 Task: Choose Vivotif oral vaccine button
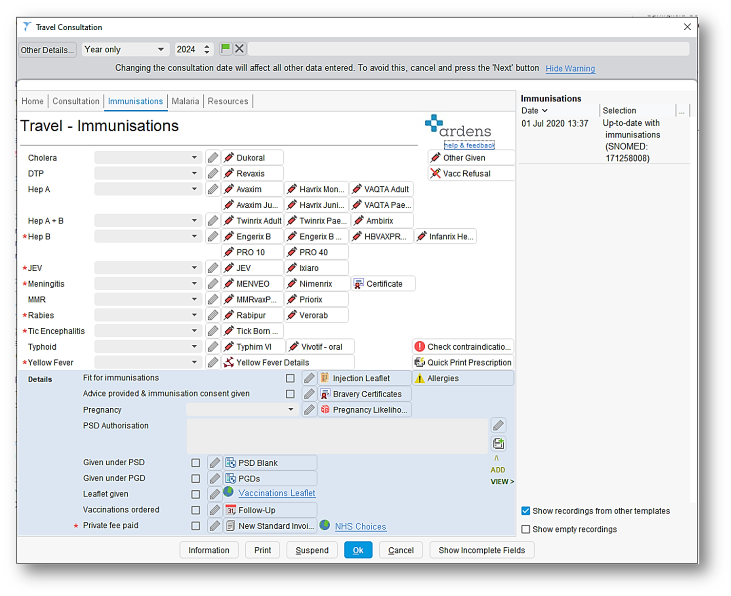(x=320, y=347)
